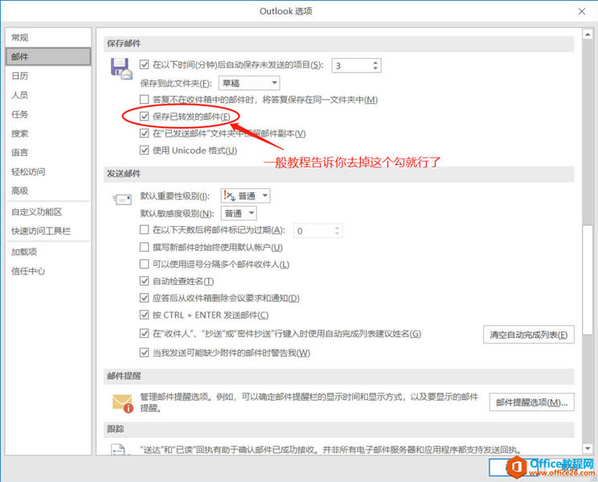Image resolution: width=598 pixels, height=482 pixels.
Task: Open 人员 category
Action: point(48,95)
